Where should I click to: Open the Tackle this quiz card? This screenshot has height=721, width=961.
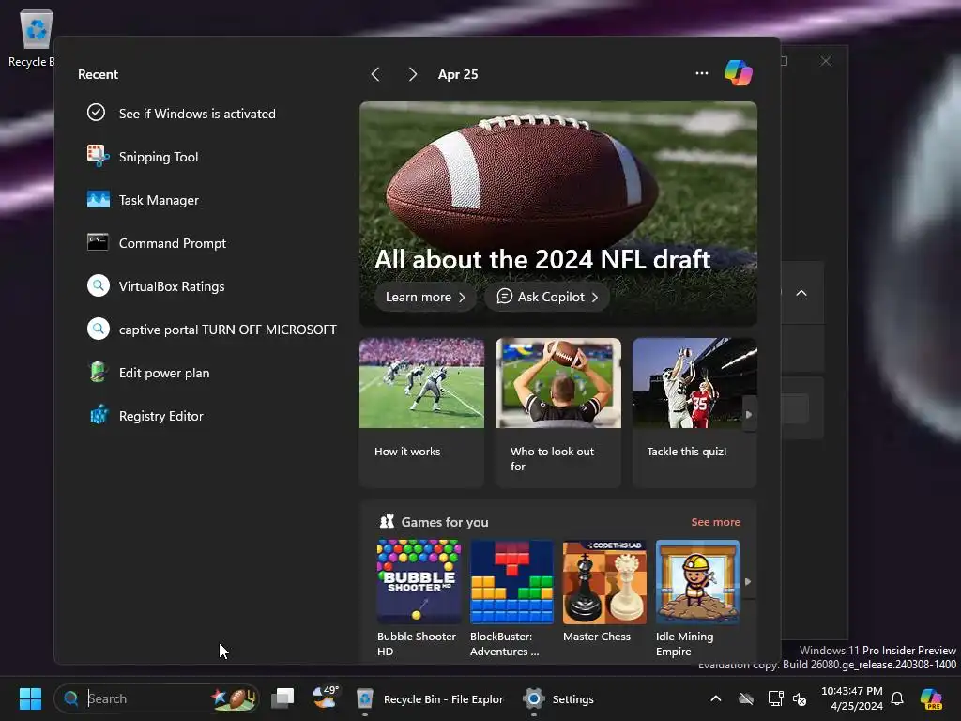(x=694, y=412)
